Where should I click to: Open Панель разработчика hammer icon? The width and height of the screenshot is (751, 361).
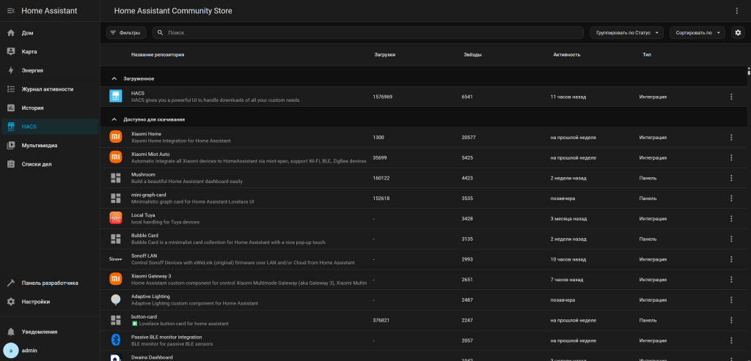(x=11, y=283)
